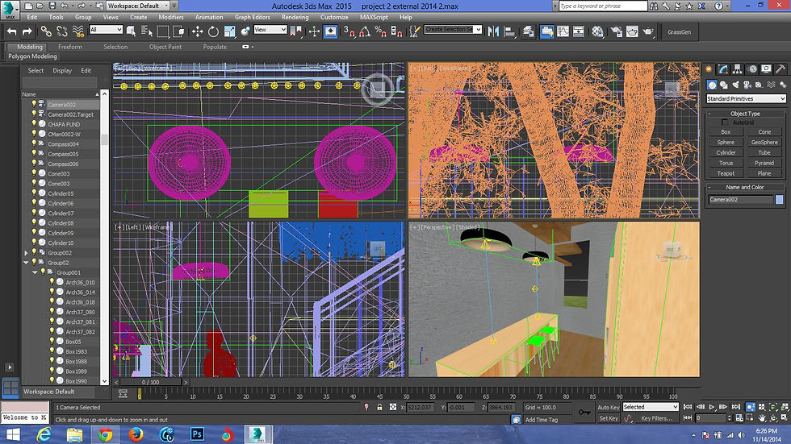Toggle the AutoGrid checkbox
The width and height of the screenshot is (791, 444).
click(x=725, y=122)
